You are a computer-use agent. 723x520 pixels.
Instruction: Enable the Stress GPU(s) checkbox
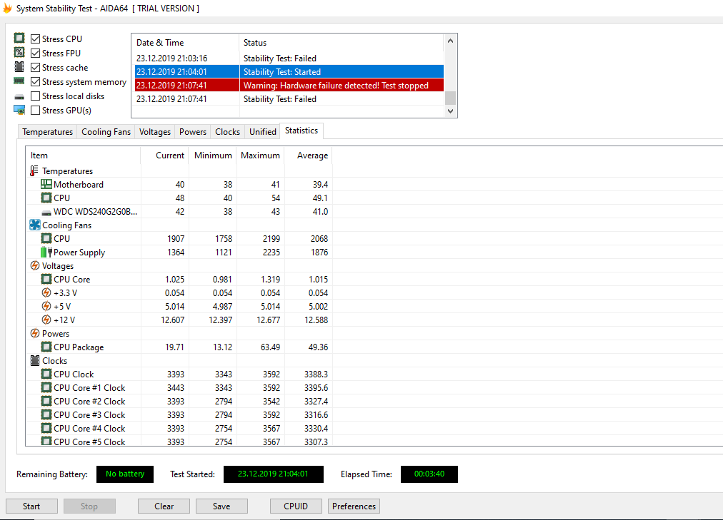tap(36, 111)
